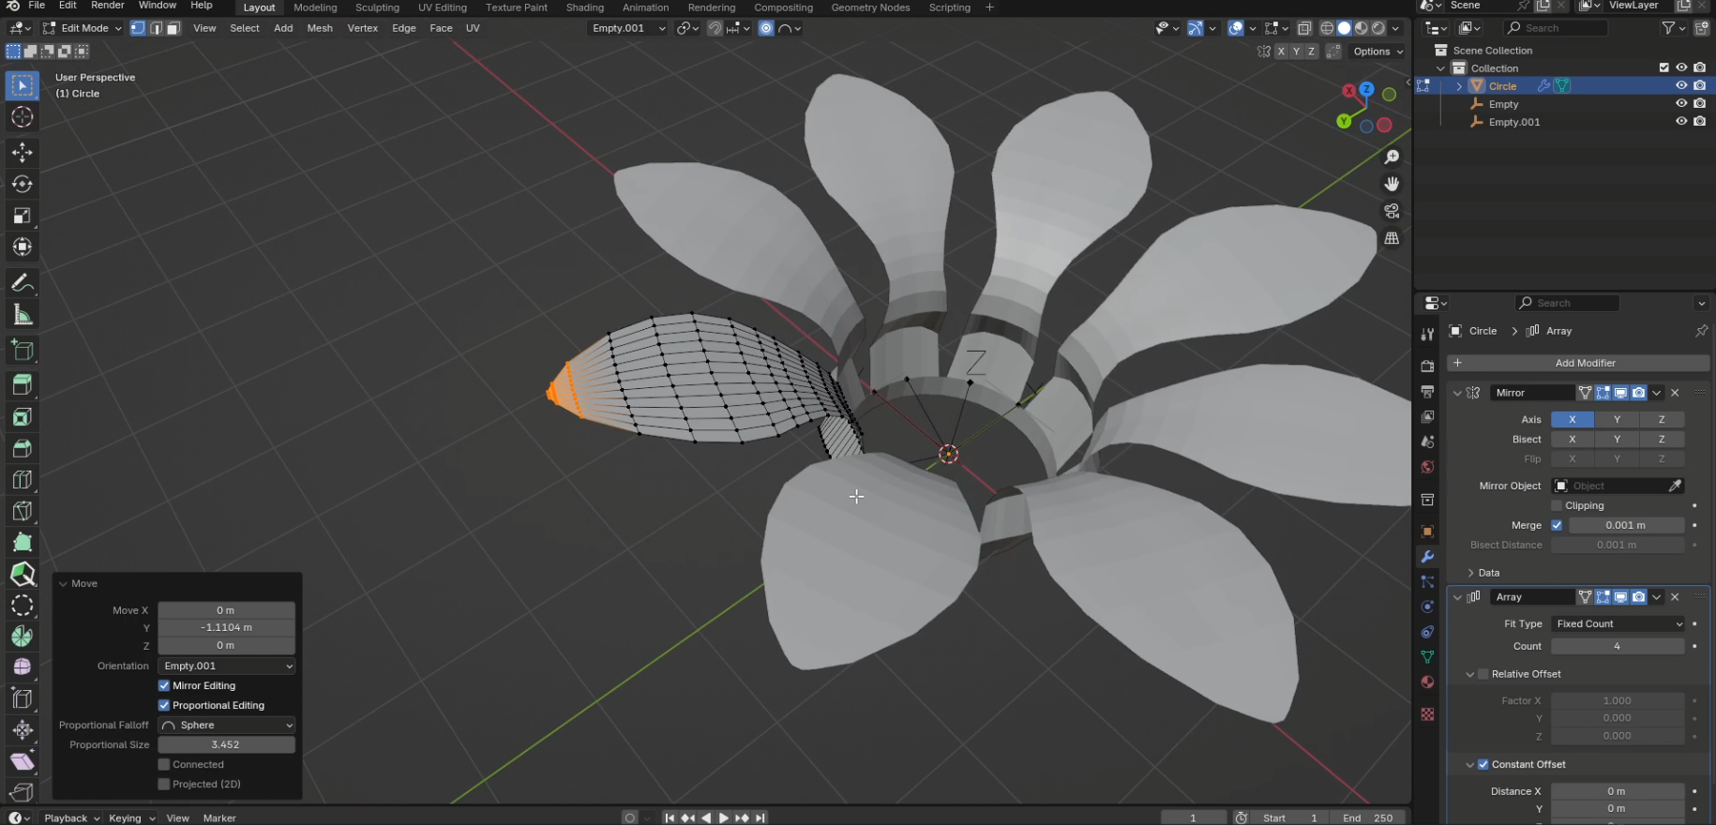The image size is (1716, 825).
Task: Jump to the timeline start frame
Action: (670, 817)
